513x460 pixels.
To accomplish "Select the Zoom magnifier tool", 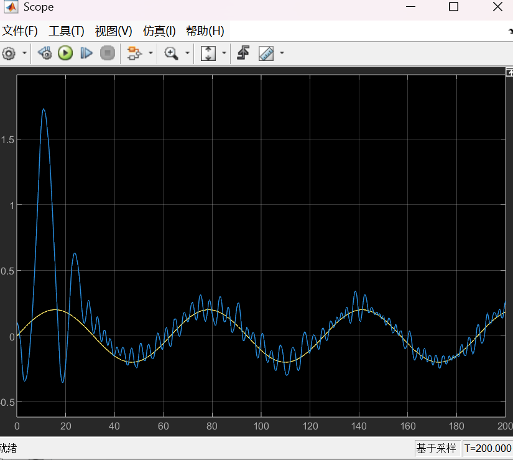I will pyautogui.click(x=171, y=54).
